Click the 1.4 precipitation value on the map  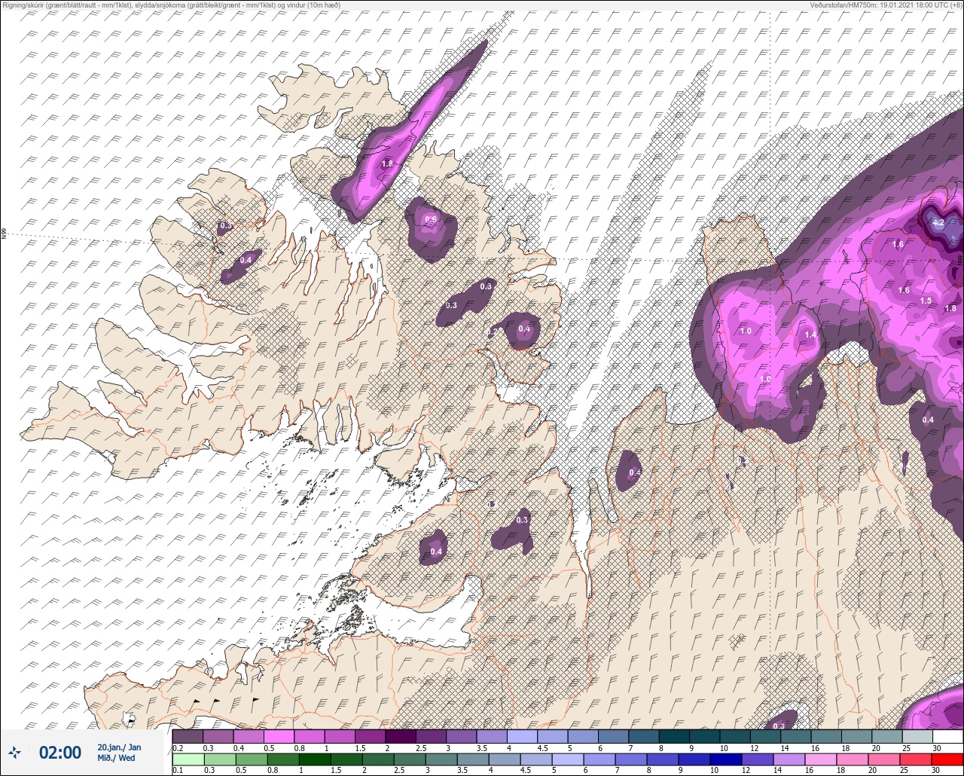point(810,335)
